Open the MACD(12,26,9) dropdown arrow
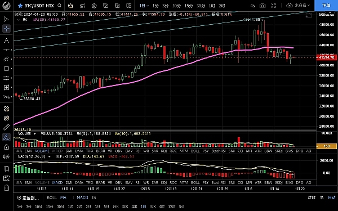 coord(50,156)
